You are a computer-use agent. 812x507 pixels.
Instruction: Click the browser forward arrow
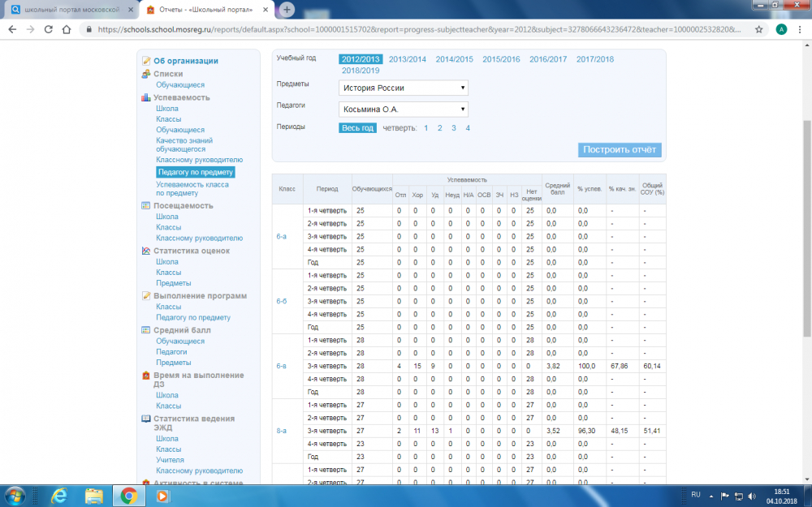click(31, 29)
